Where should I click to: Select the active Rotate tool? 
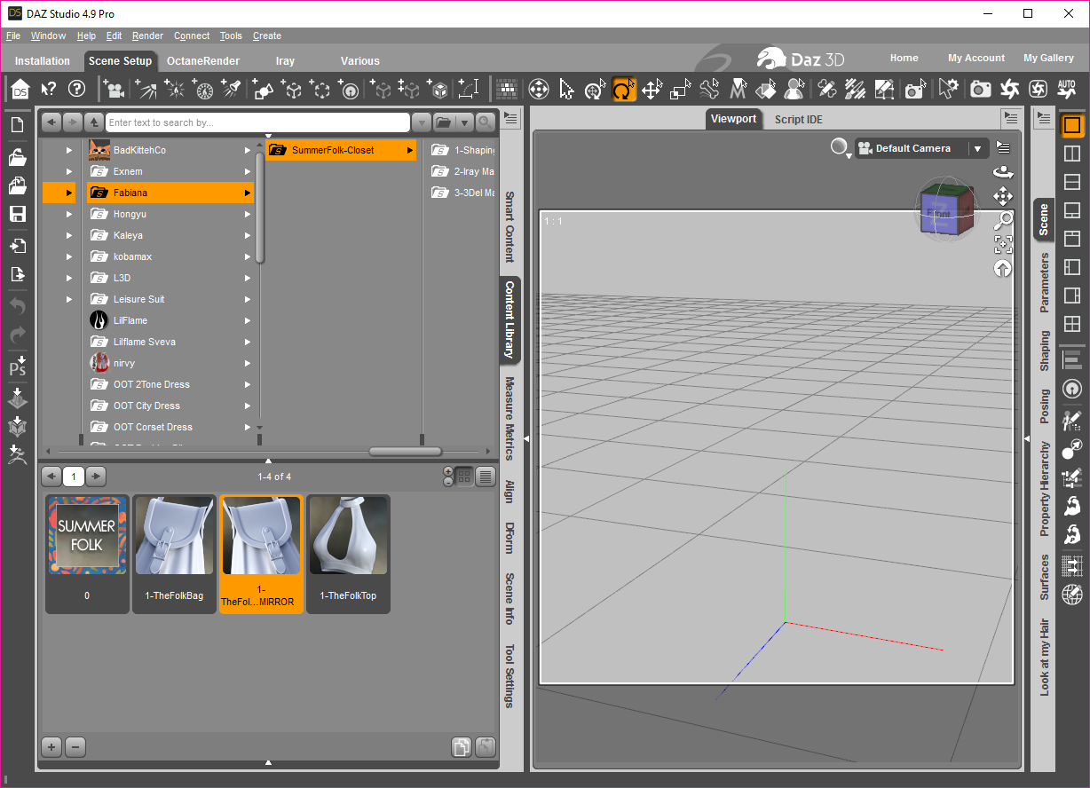pyautogui.click(x=624, y=89)
